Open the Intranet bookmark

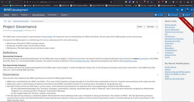[5, 6]
